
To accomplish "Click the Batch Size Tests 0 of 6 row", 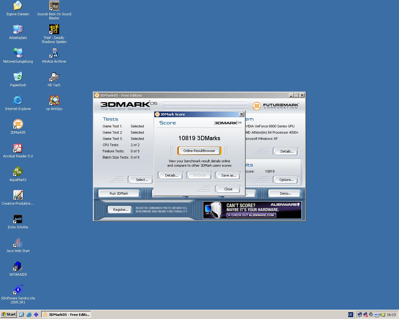I will point(121,157).
